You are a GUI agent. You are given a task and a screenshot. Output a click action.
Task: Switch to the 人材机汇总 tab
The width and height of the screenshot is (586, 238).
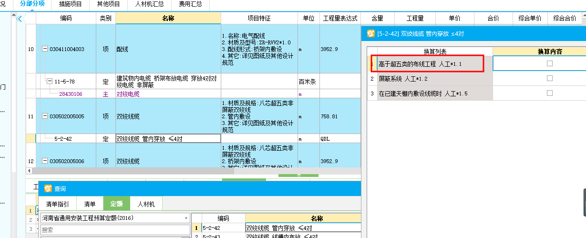(149, 4)
